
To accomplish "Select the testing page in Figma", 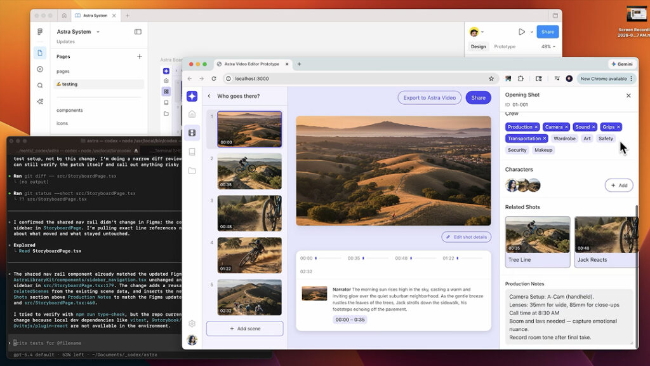I will (x=69, y=84).
